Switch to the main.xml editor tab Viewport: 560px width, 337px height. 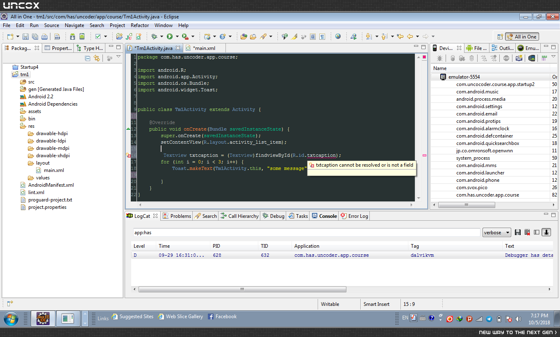pyautogui.click(x=204, y=48)
